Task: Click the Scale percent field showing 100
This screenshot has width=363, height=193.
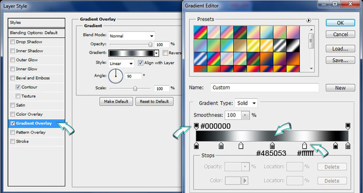Action: click(x=162, y=89)
